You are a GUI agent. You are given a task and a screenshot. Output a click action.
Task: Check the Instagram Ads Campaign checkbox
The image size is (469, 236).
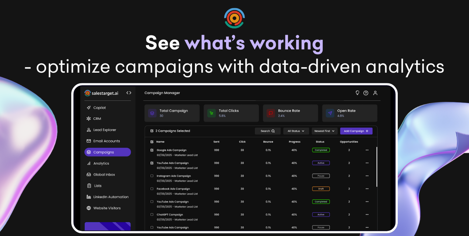click(151, 176)
